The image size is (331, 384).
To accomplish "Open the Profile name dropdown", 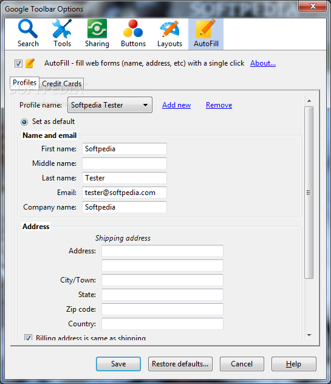I will [x=110, y=105].
